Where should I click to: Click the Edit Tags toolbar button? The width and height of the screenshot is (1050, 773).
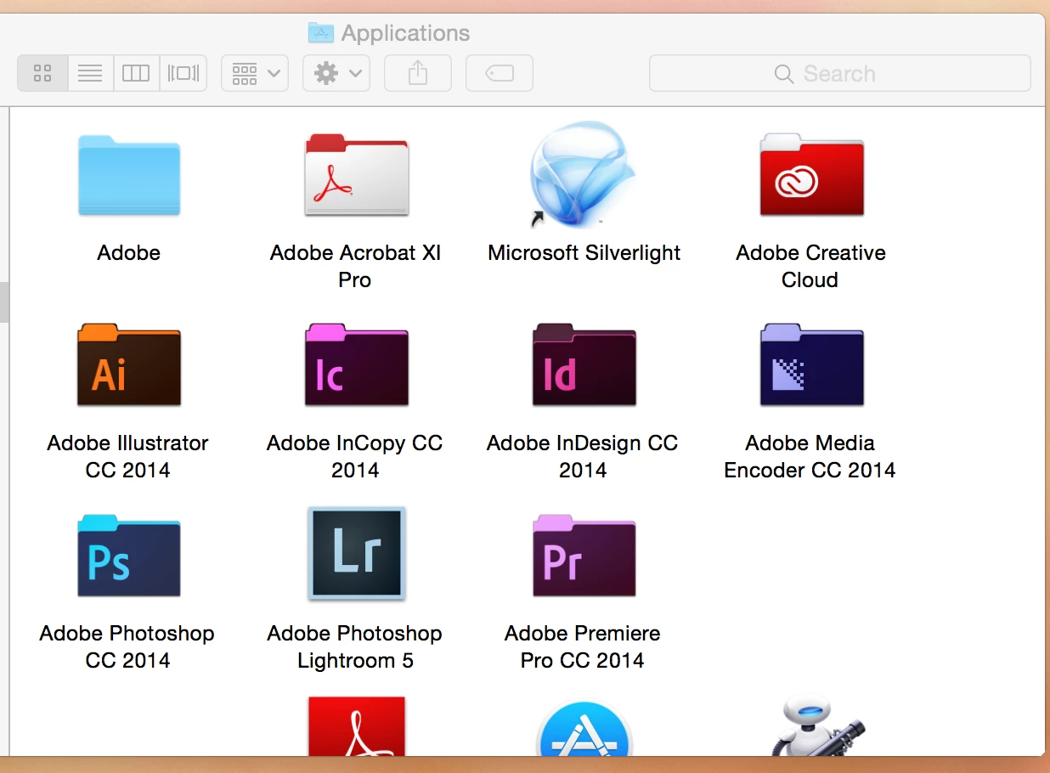click(x=499, y=73)
